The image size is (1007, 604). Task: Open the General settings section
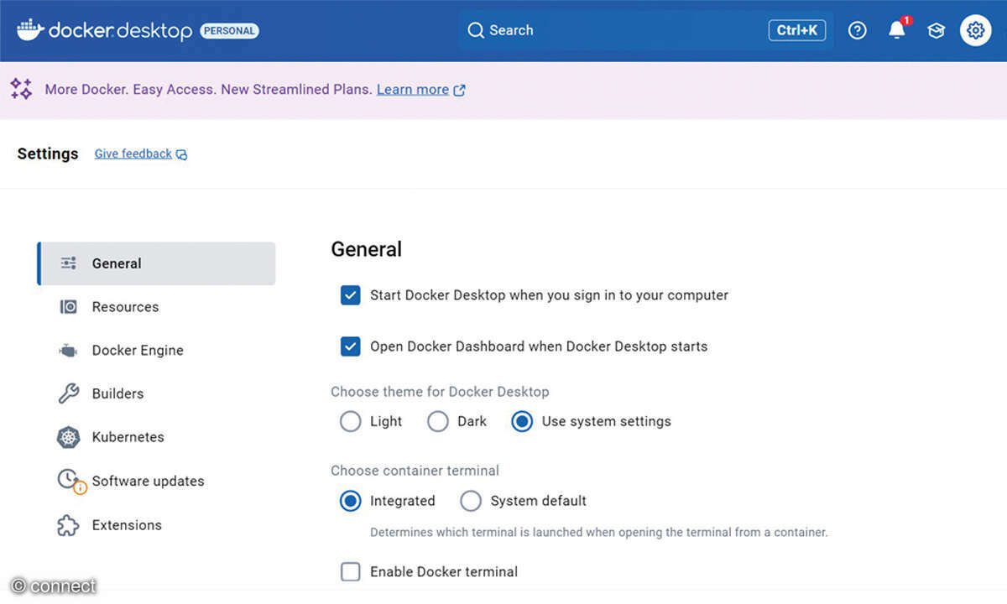(156, 263)
